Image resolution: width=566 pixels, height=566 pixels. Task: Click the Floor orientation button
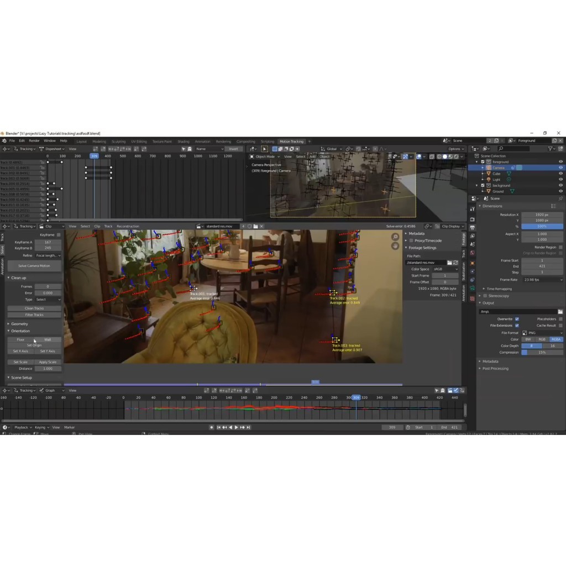coord(20,340)
